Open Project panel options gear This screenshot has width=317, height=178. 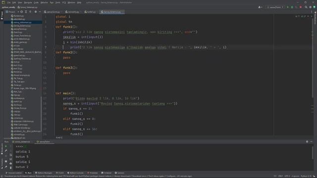coord(36,12)
